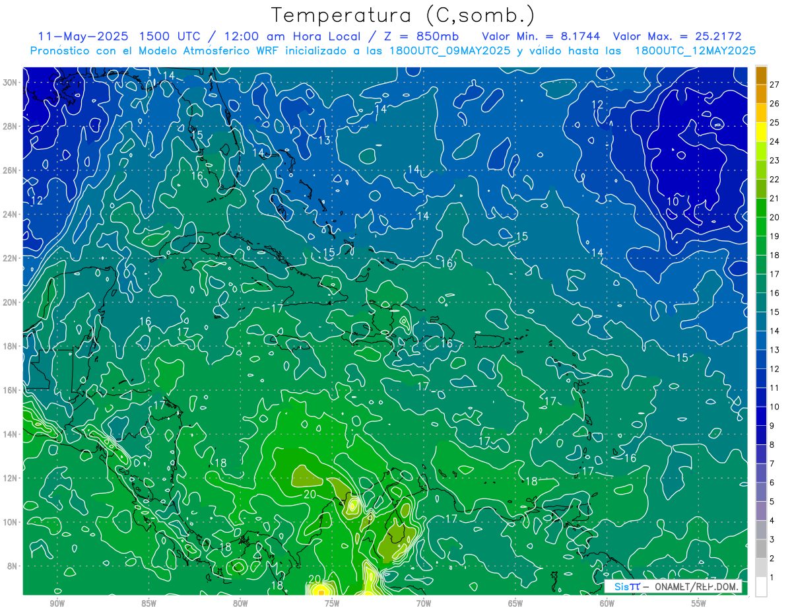This screenshot has width=792, height=612.
Task: Click the color scale value 1
Action: 772,578
